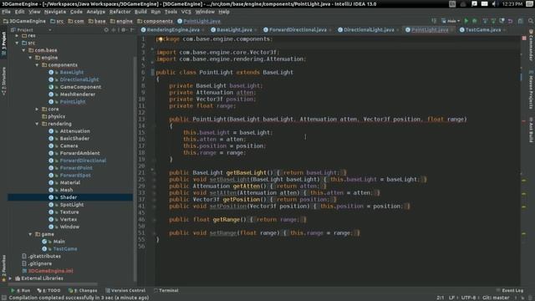Open the Commander side panel
Image resolution: width=535 pixels, height=301 pixels.
pyautogui.click(x=531, y=45)
